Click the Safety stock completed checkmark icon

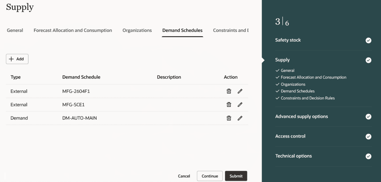coord(368,40)
